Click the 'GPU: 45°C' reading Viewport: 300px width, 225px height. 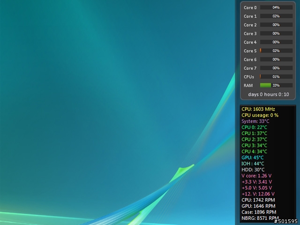pyautogui.click(x=252, y=157)
